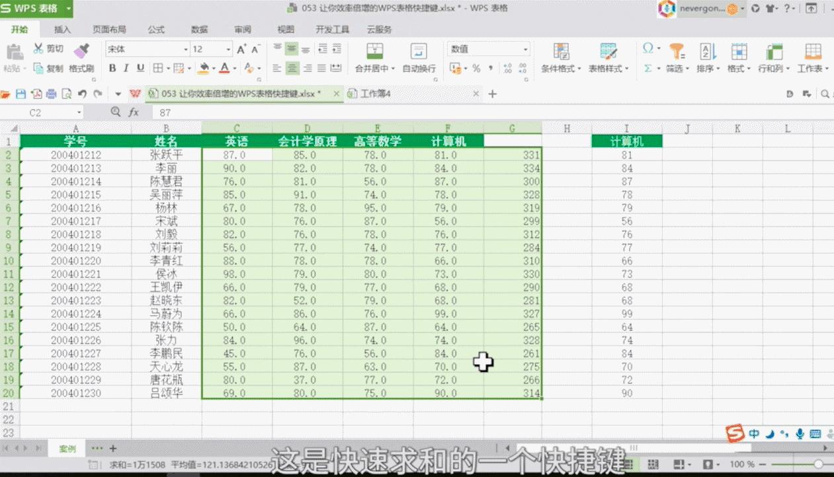The width and height of the screenshot is (834, 477).
Task: Click the Merge and Center (合并居中) icon
Action: tap(375, 52)
